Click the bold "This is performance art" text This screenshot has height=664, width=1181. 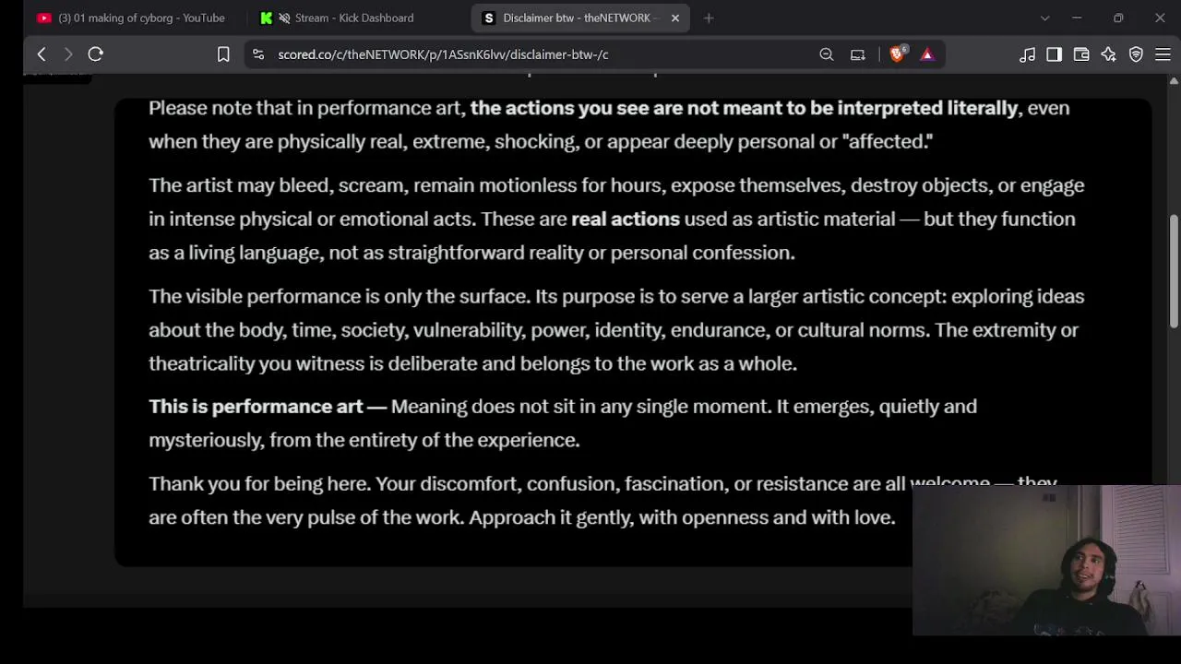(x=256, y=407)
